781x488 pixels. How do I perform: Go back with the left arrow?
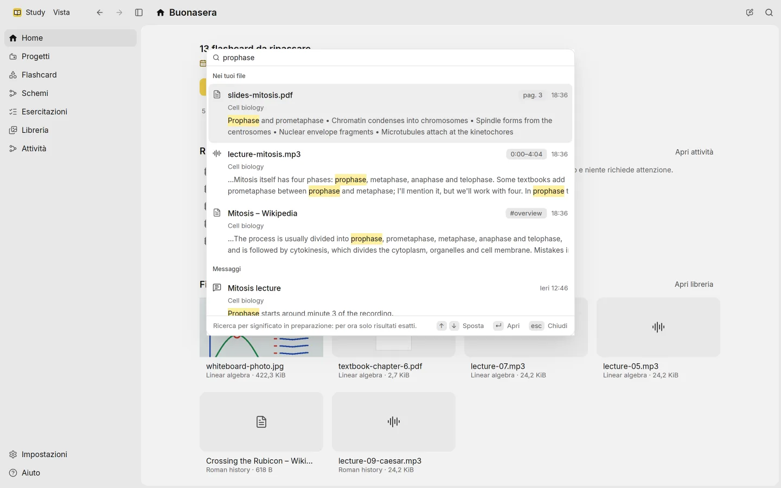coord(100,12)
